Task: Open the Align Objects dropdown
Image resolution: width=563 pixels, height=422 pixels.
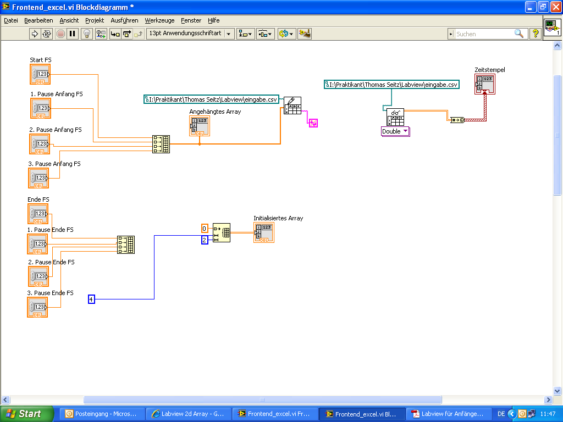Action: (246, 34)
